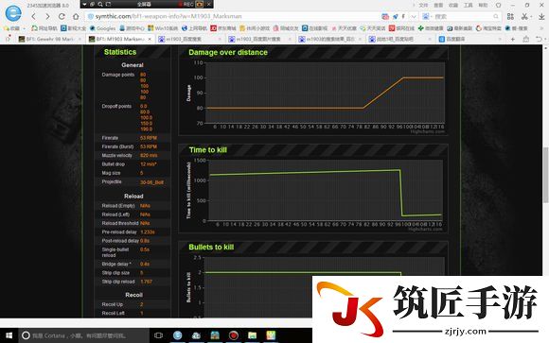Click the rocket speed-up icon in address bar
This screenshot has width=549, height=343.
point(396,16)
